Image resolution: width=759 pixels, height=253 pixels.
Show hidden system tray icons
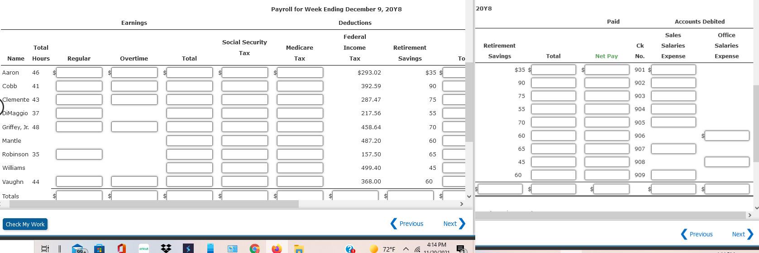(406, 249)
